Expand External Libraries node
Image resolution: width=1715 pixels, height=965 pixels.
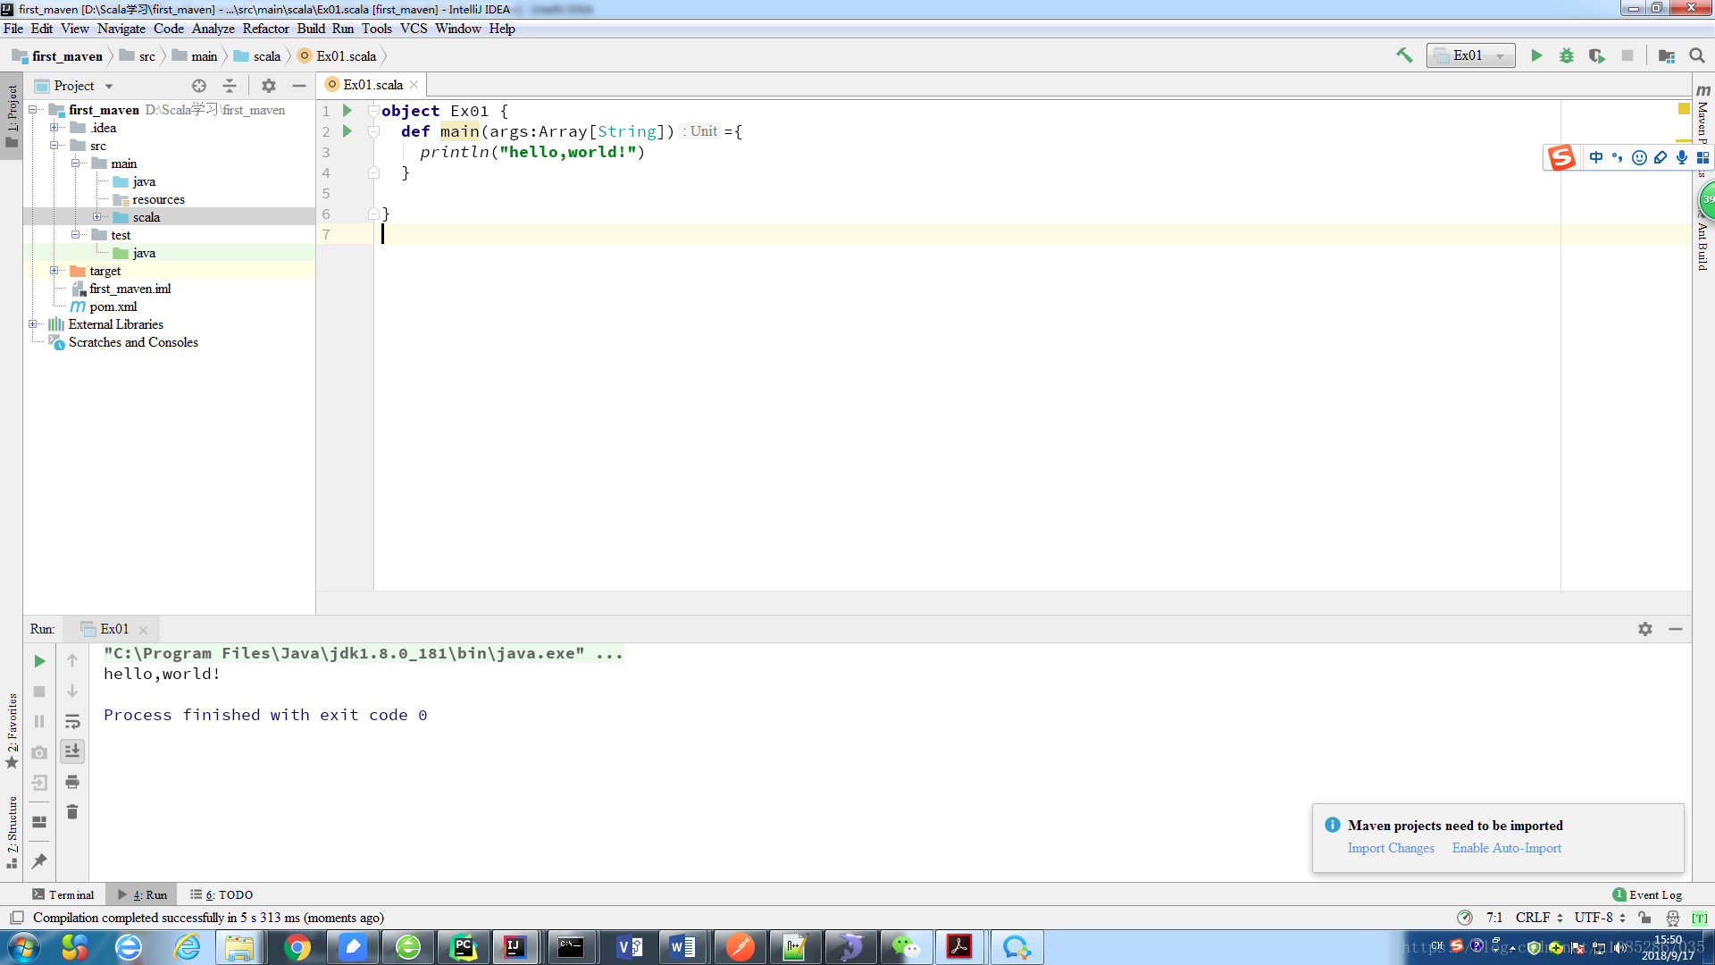point(33,324)
